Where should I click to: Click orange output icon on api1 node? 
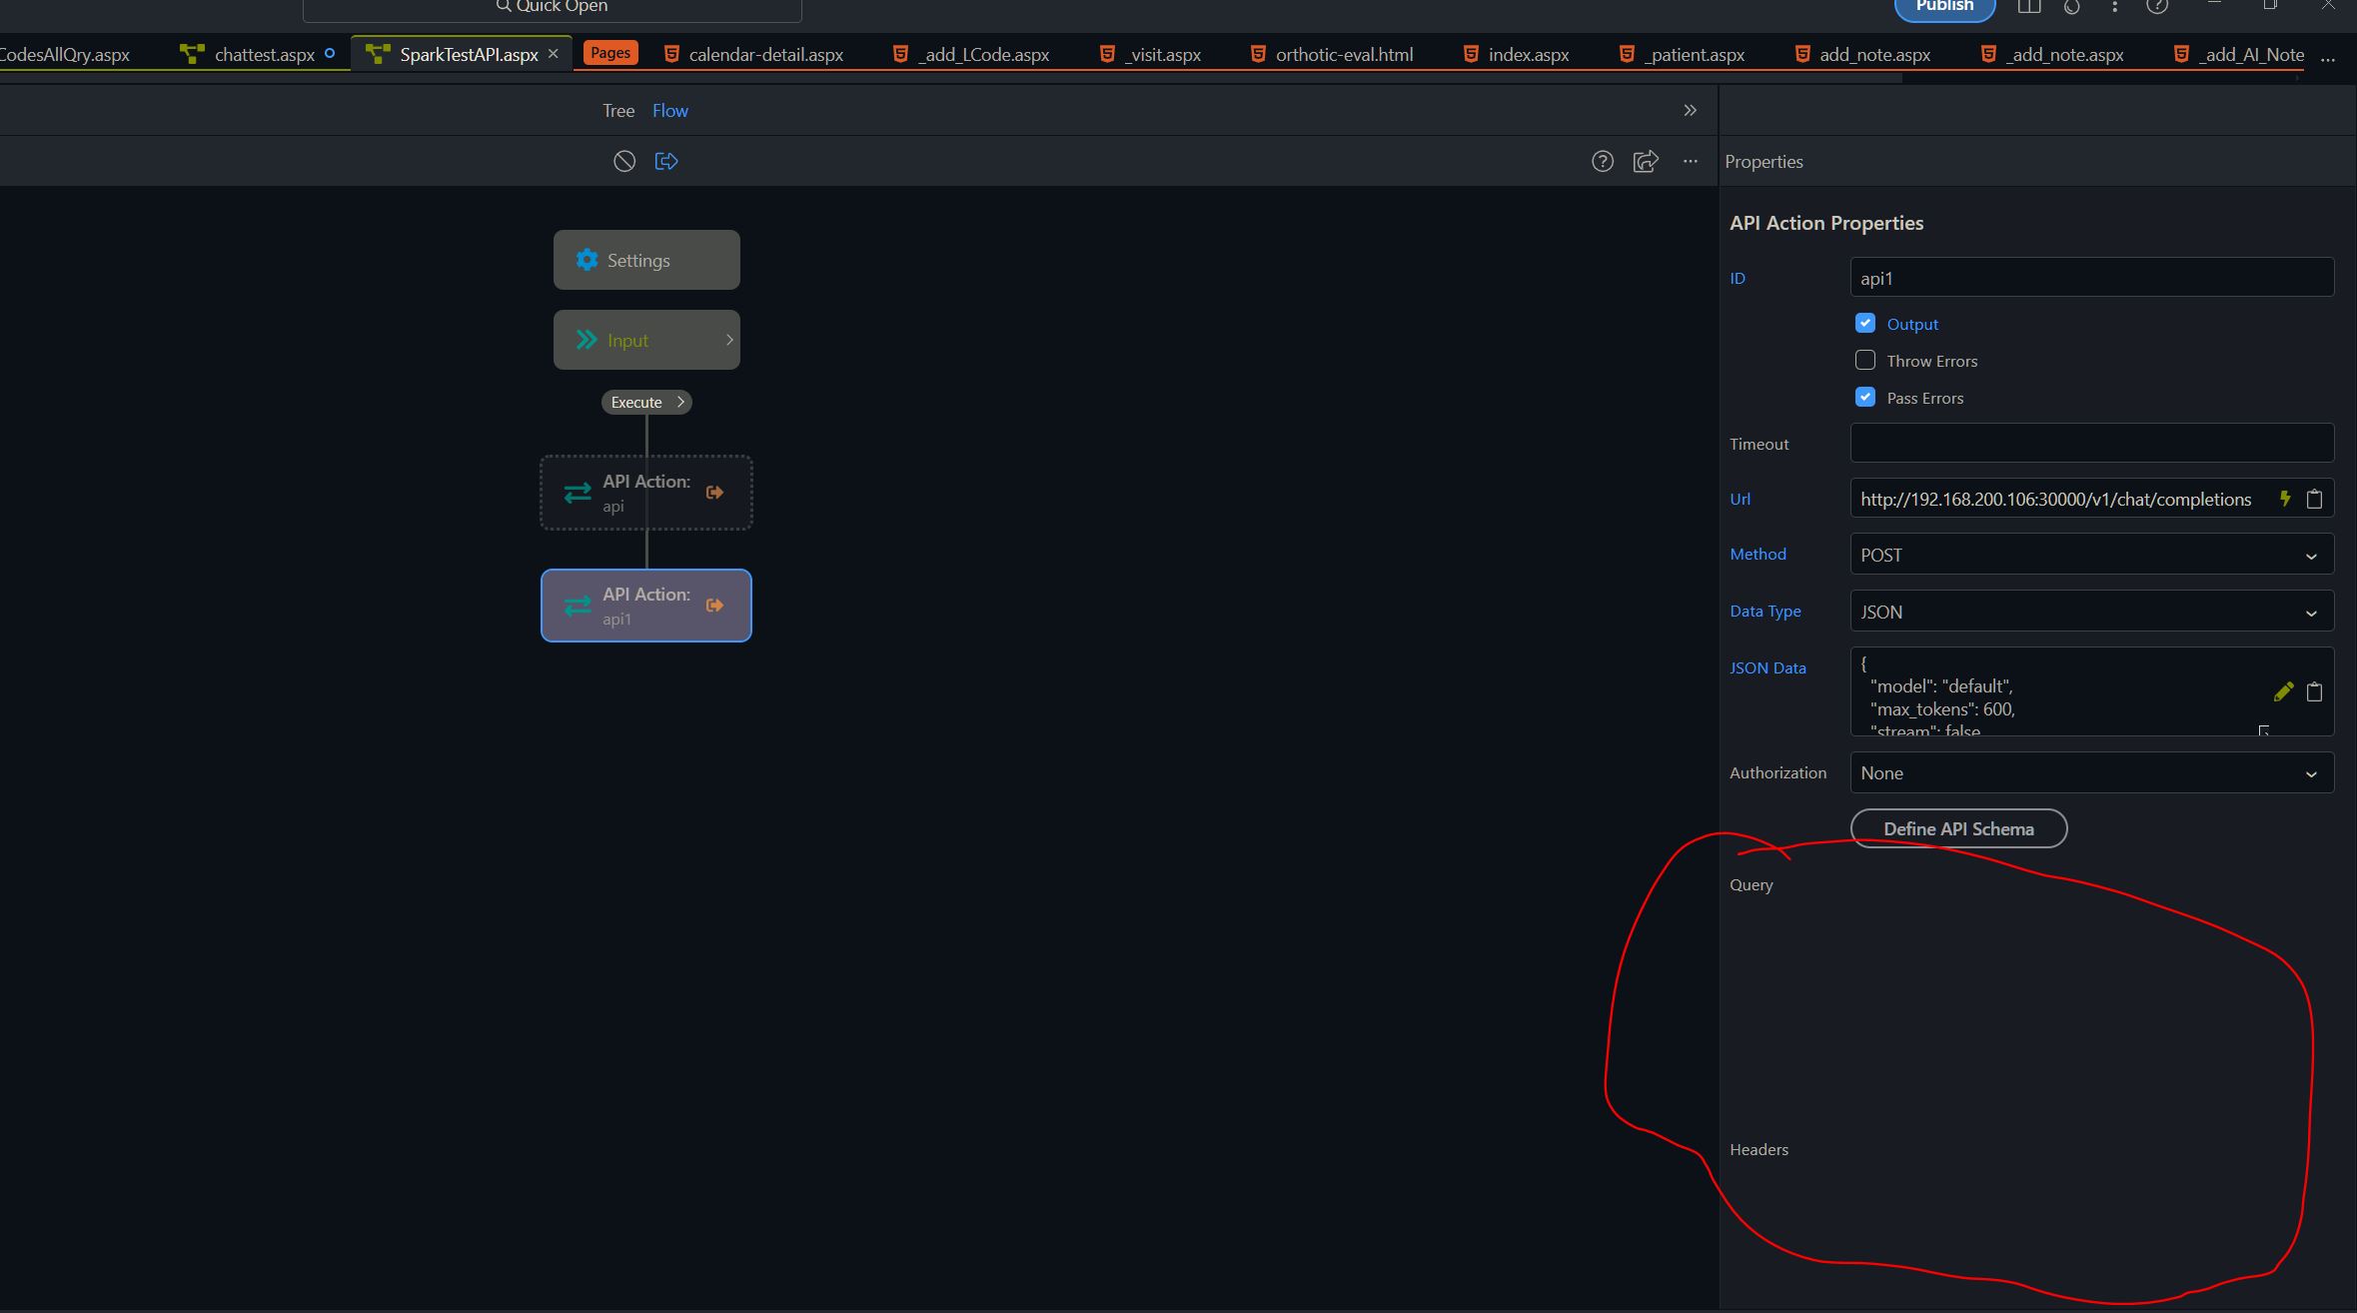click(x=714, y=606)
